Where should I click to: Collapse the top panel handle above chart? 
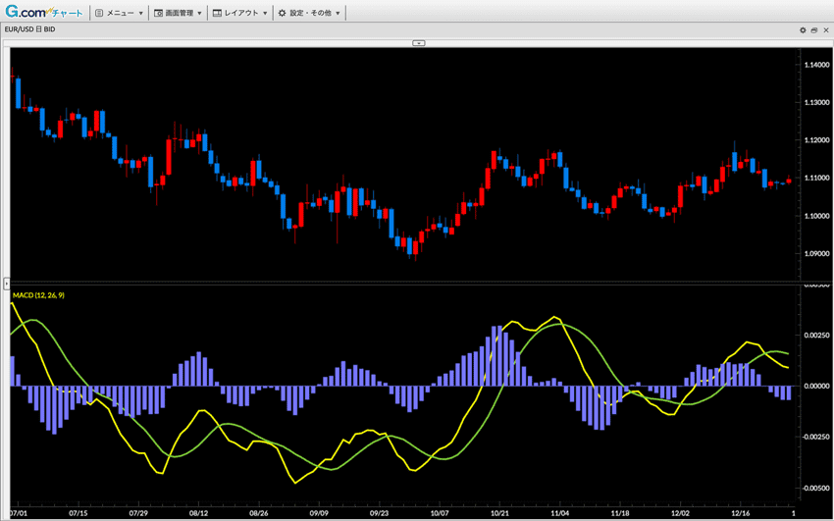(419, 43)
